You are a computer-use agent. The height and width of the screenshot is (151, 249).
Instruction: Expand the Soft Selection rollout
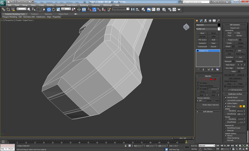click(208, 112)
